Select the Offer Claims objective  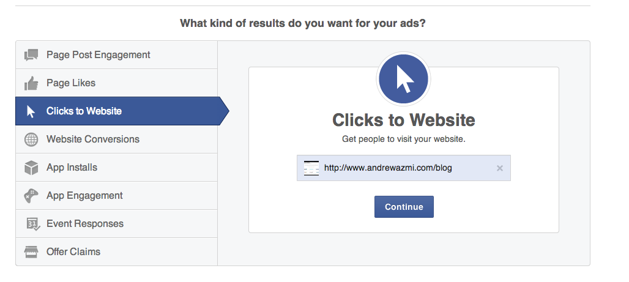[73, 252]
